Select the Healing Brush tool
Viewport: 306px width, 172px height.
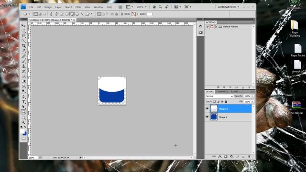tap(23, 56)
